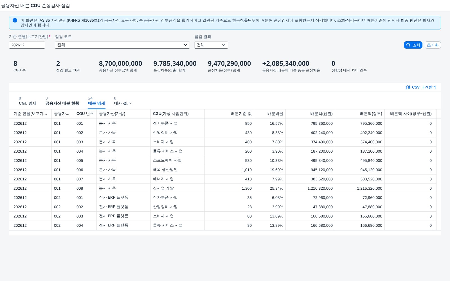
Task: Open the 점검 코드 dropdown
Action: pos(122,45)
